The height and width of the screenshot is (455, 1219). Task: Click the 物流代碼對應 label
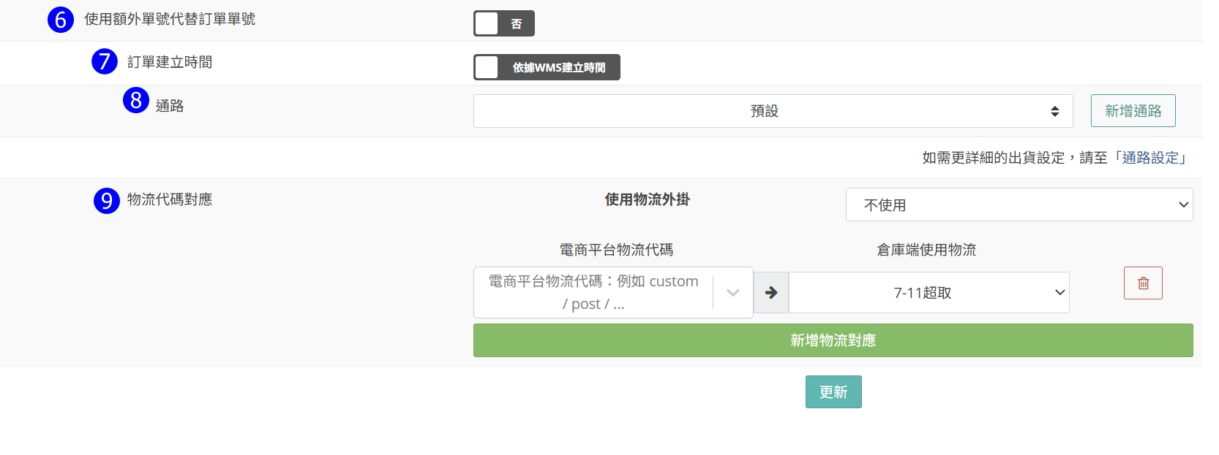170,199
